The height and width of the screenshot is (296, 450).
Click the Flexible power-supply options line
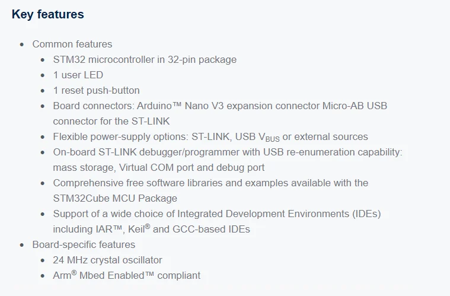210,137
